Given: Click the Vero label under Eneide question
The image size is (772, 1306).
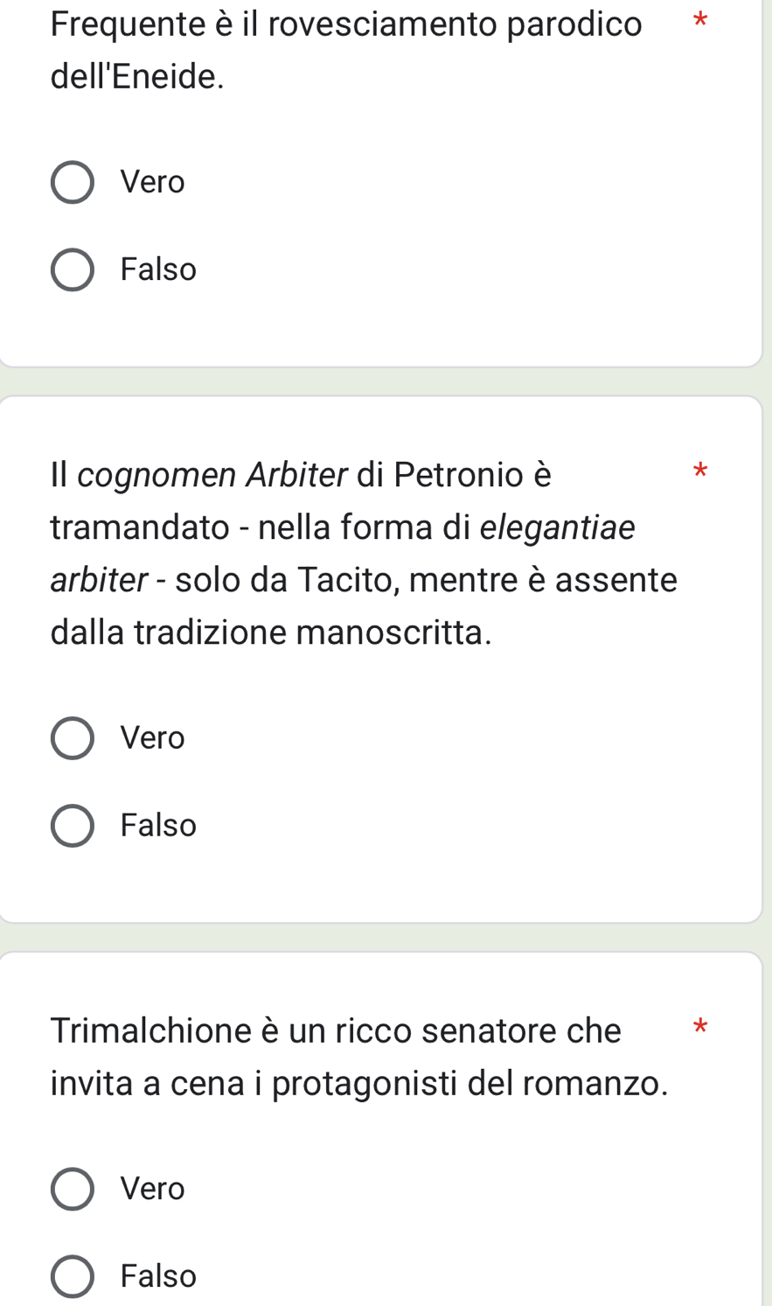Looking at the screenshot, I should coord(153,182).
